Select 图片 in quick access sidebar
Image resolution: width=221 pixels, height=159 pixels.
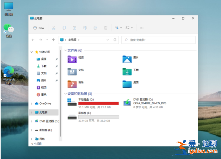click(x=44, y=80)
